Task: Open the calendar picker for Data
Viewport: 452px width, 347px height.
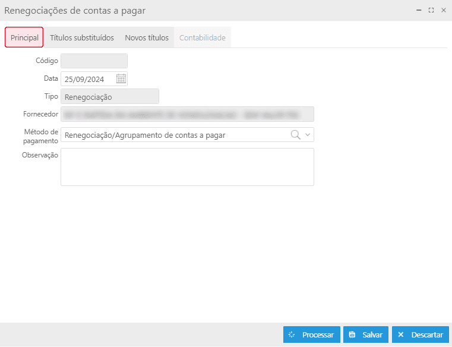Action: (x=121, y=78)
